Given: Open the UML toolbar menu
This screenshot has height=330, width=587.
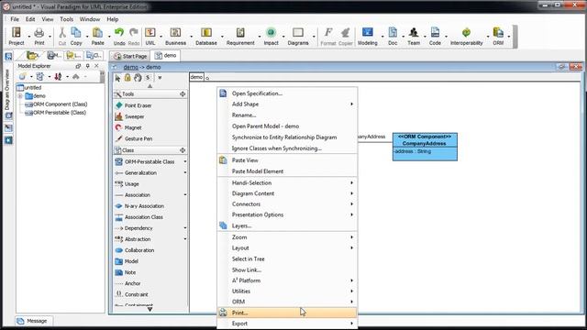Looking at the screenshot, I should tap(150, 37).
